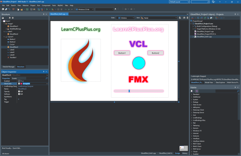Click the title bar help question mark
Viewport: 241px width, 156px height.
(220, 2)
